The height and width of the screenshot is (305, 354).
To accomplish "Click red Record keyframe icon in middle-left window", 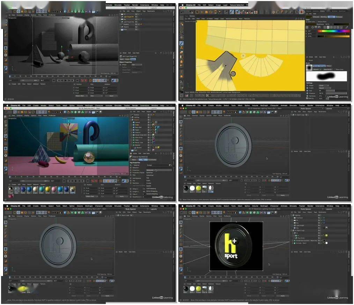I will pos(93,181).
